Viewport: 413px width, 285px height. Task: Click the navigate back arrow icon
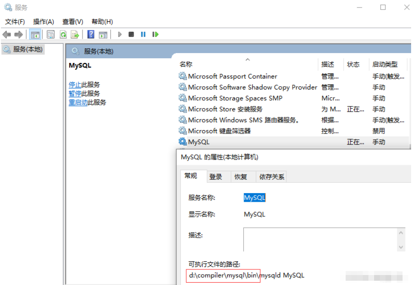[x=7, y=34]
